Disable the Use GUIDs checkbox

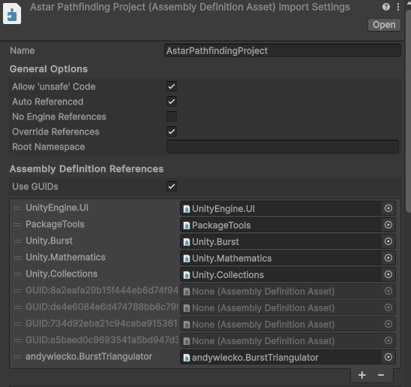(172, 186)
